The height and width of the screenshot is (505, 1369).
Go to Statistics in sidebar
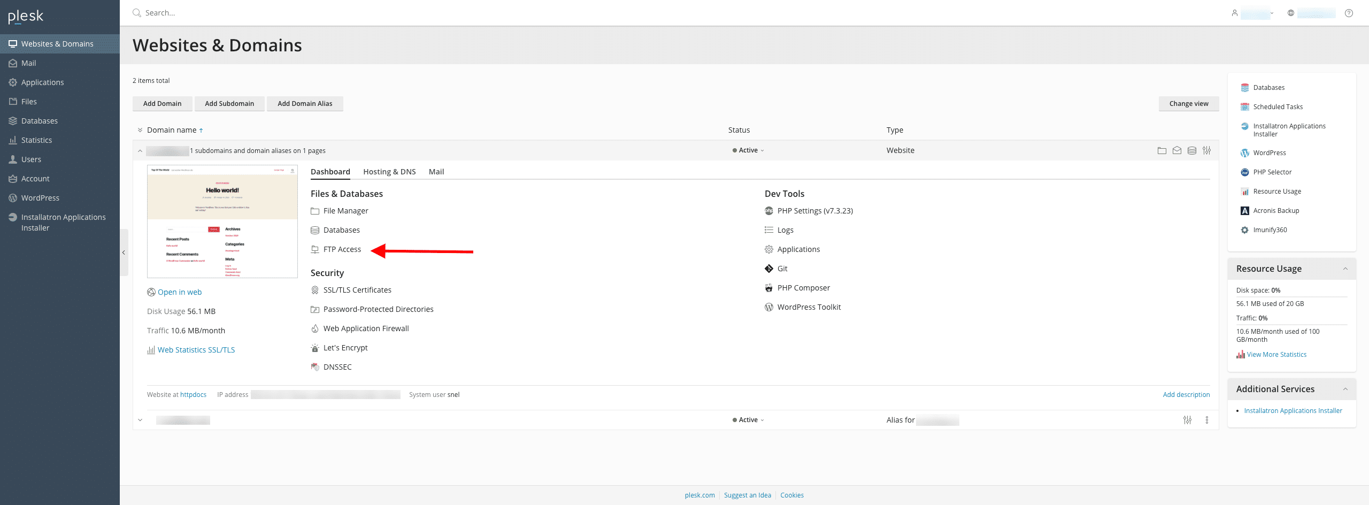[60, 140]
